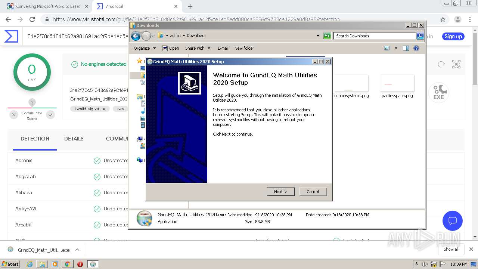Click the Explorer search magnifier icon
This screenshot has width=478, height=269.
[420, 36]
